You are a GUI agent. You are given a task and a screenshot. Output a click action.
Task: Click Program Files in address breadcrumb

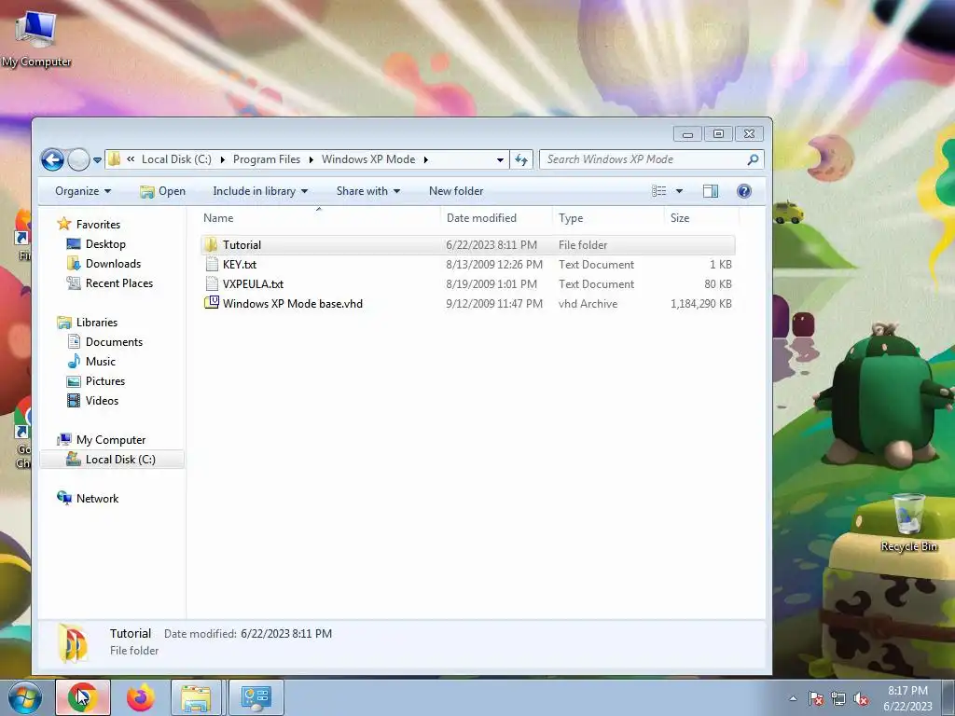[267, 159]
